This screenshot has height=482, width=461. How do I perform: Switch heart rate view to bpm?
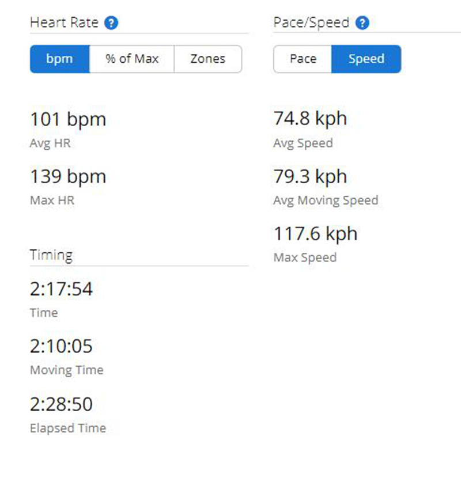[60, 59]
